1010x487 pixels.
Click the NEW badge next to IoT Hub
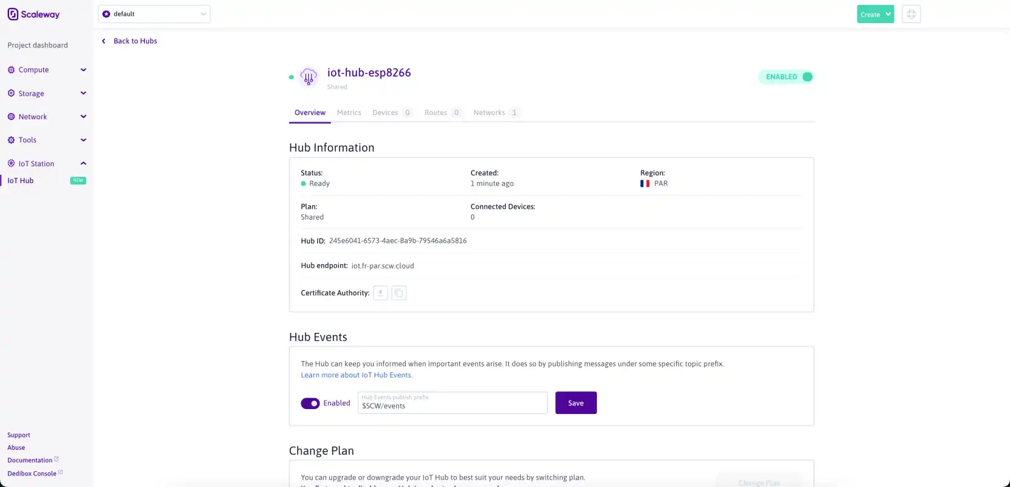78,181
